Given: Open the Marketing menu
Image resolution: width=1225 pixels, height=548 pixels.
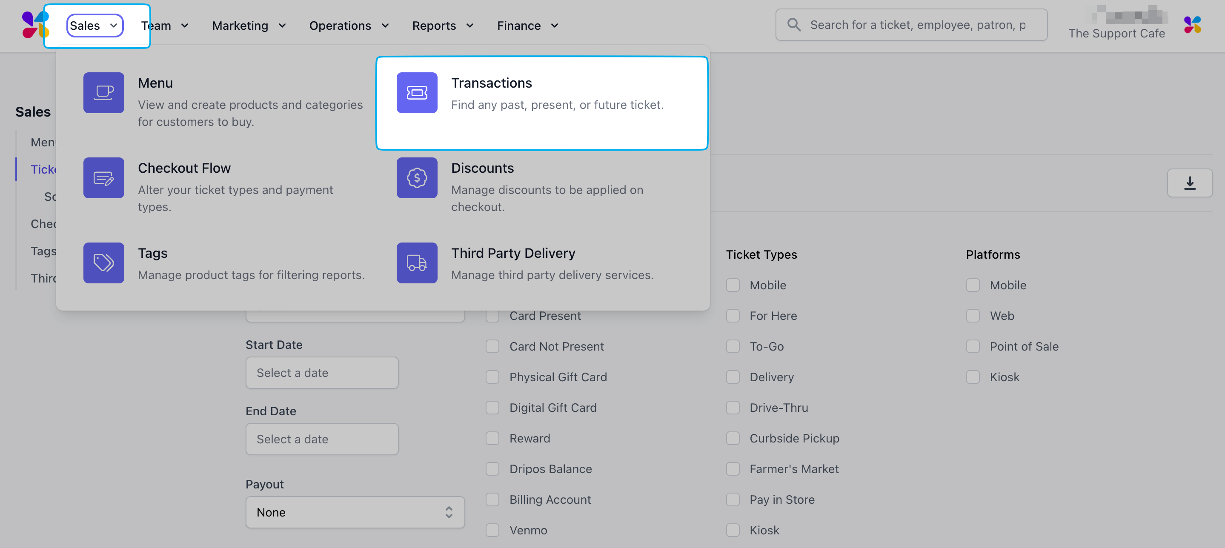Looking at the screenshot, I should [x=249, y=26].
